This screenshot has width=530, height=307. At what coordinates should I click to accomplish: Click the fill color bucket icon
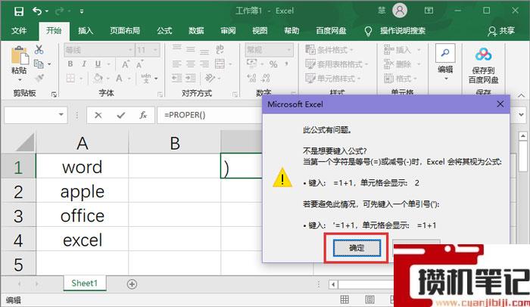click(98, 79)
